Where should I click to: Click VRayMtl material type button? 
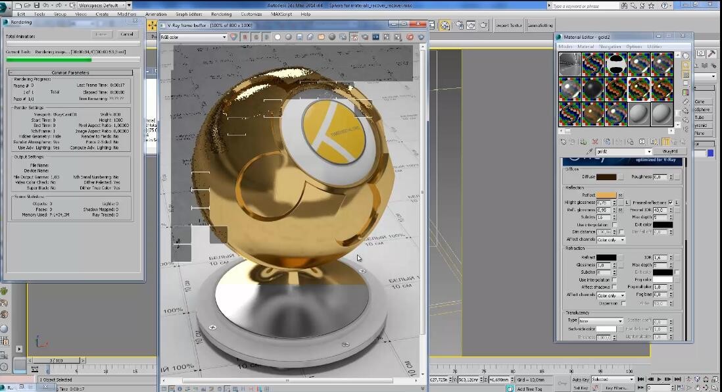[669, 151]
